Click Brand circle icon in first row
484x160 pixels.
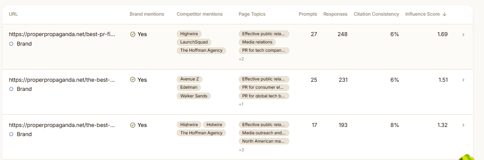11,43
